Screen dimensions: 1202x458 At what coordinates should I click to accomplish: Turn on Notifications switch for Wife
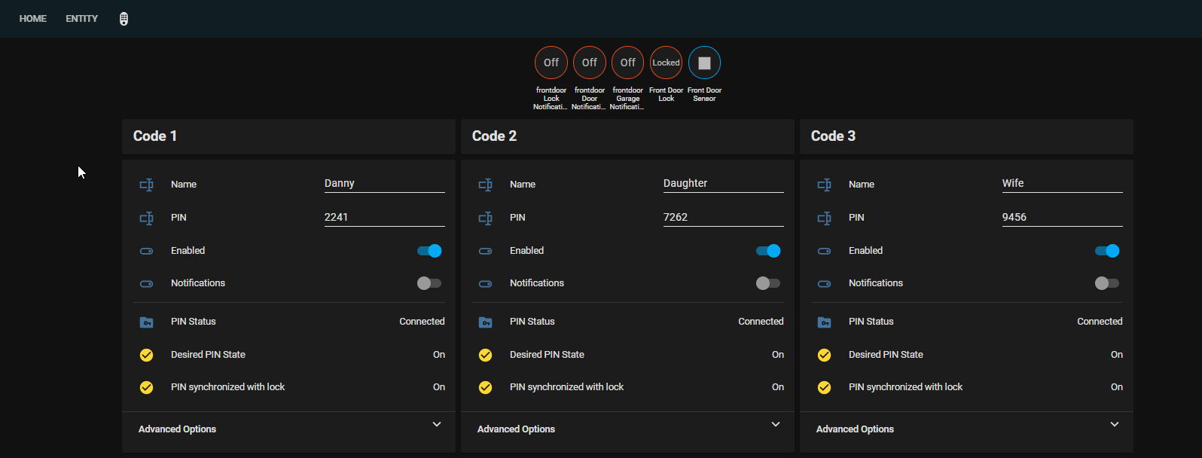pyautogui.click(x=1107, y=283)
